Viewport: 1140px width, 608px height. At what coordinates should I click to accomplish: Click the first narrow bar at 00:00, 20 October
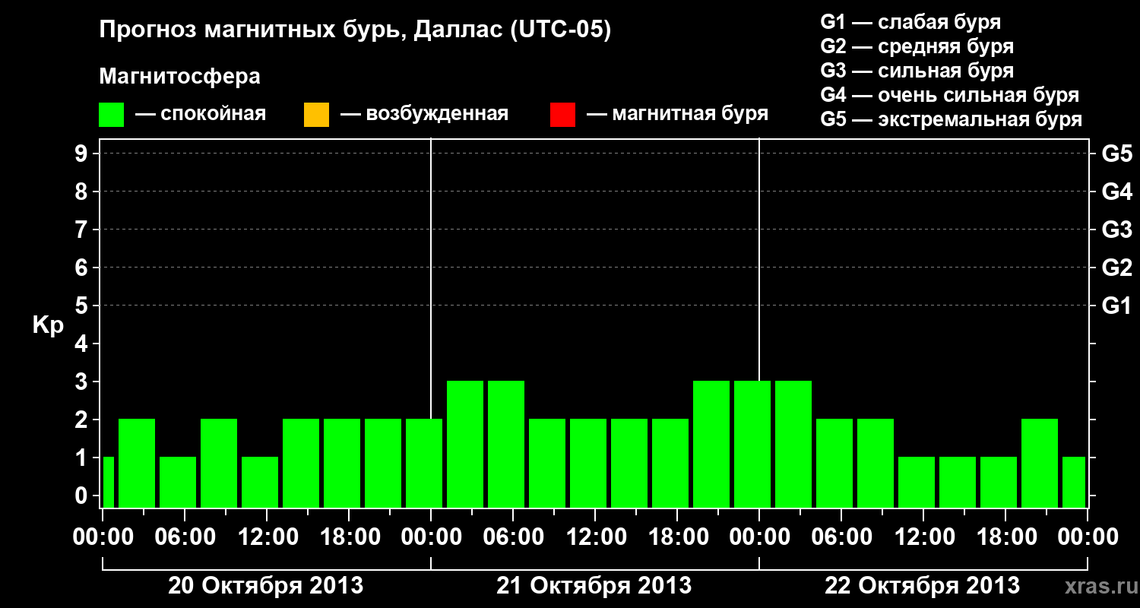pos(108,482)
